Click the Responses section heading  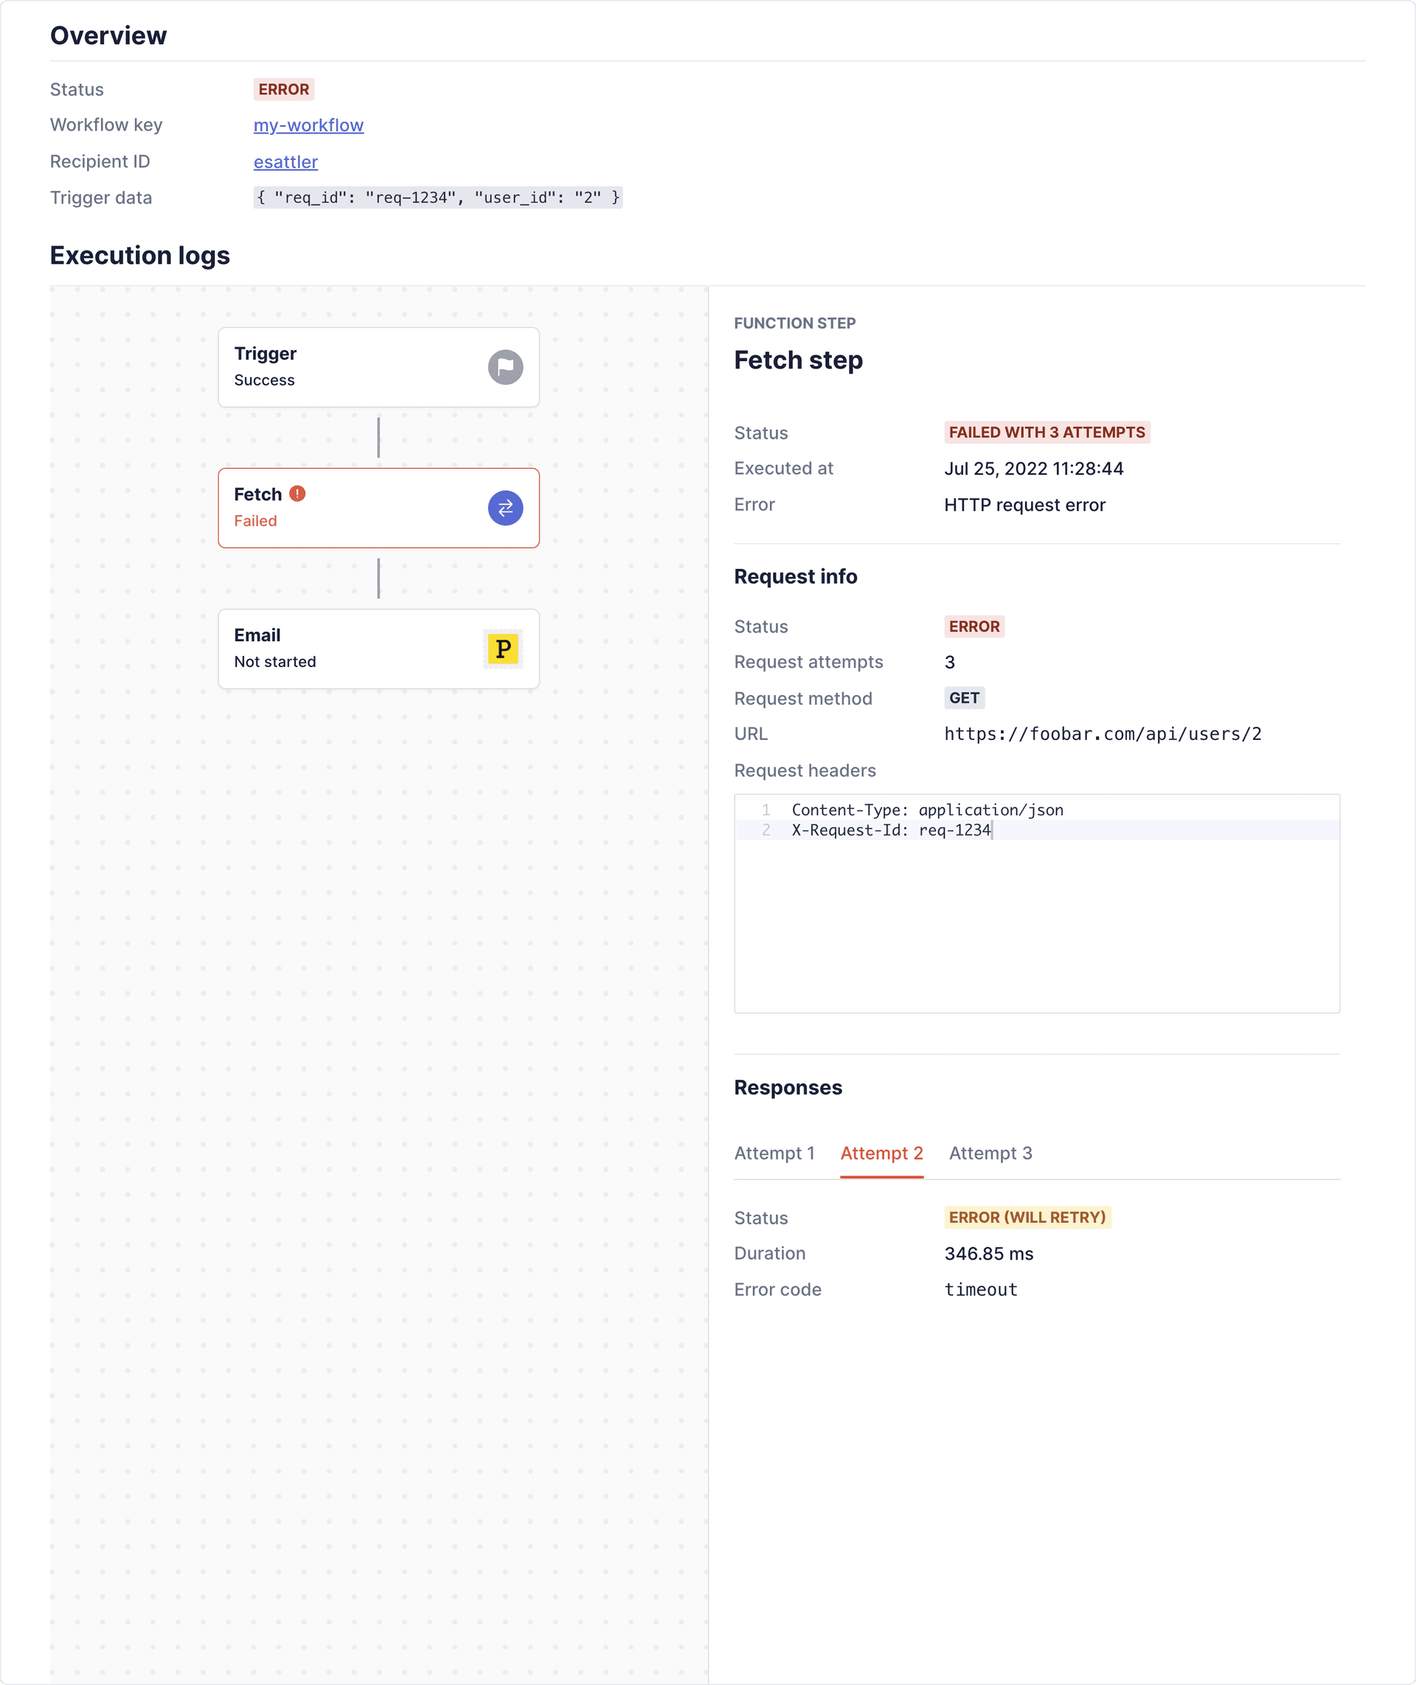[x=788, y=1088]
